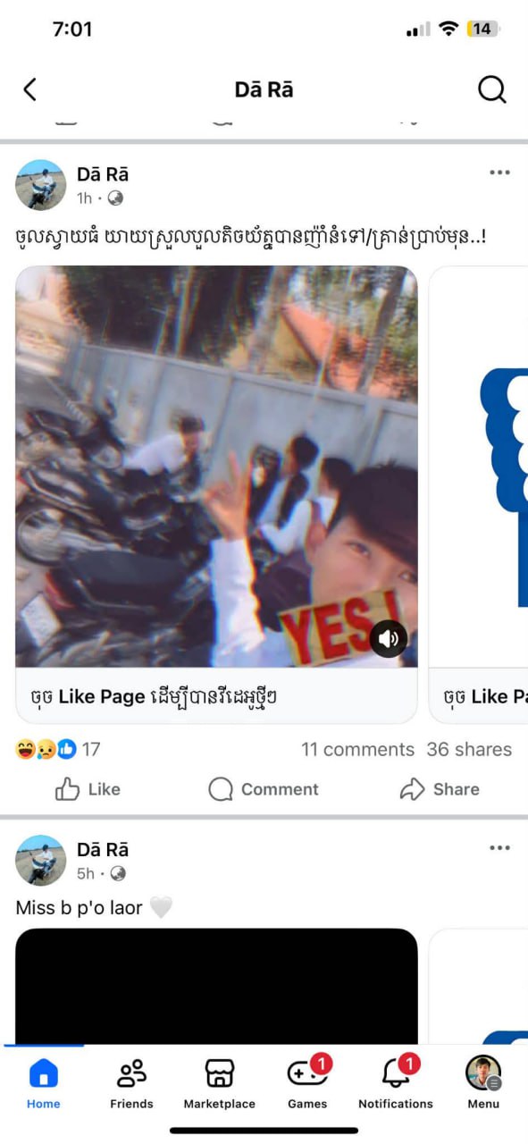This screenshot has height=1144, width=528.
Task: Open the Menu profile tab
Action: tap(483, 1083)
